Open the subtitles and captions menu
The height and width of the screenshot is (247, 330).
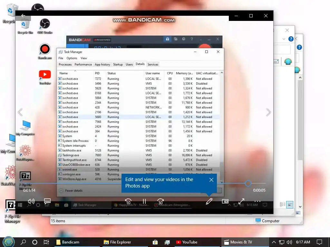(x=47, y=202)
